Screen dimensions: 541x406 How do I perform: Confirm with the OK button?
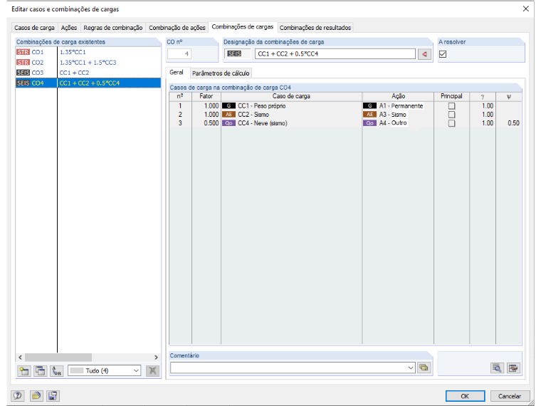pos(465,396)
